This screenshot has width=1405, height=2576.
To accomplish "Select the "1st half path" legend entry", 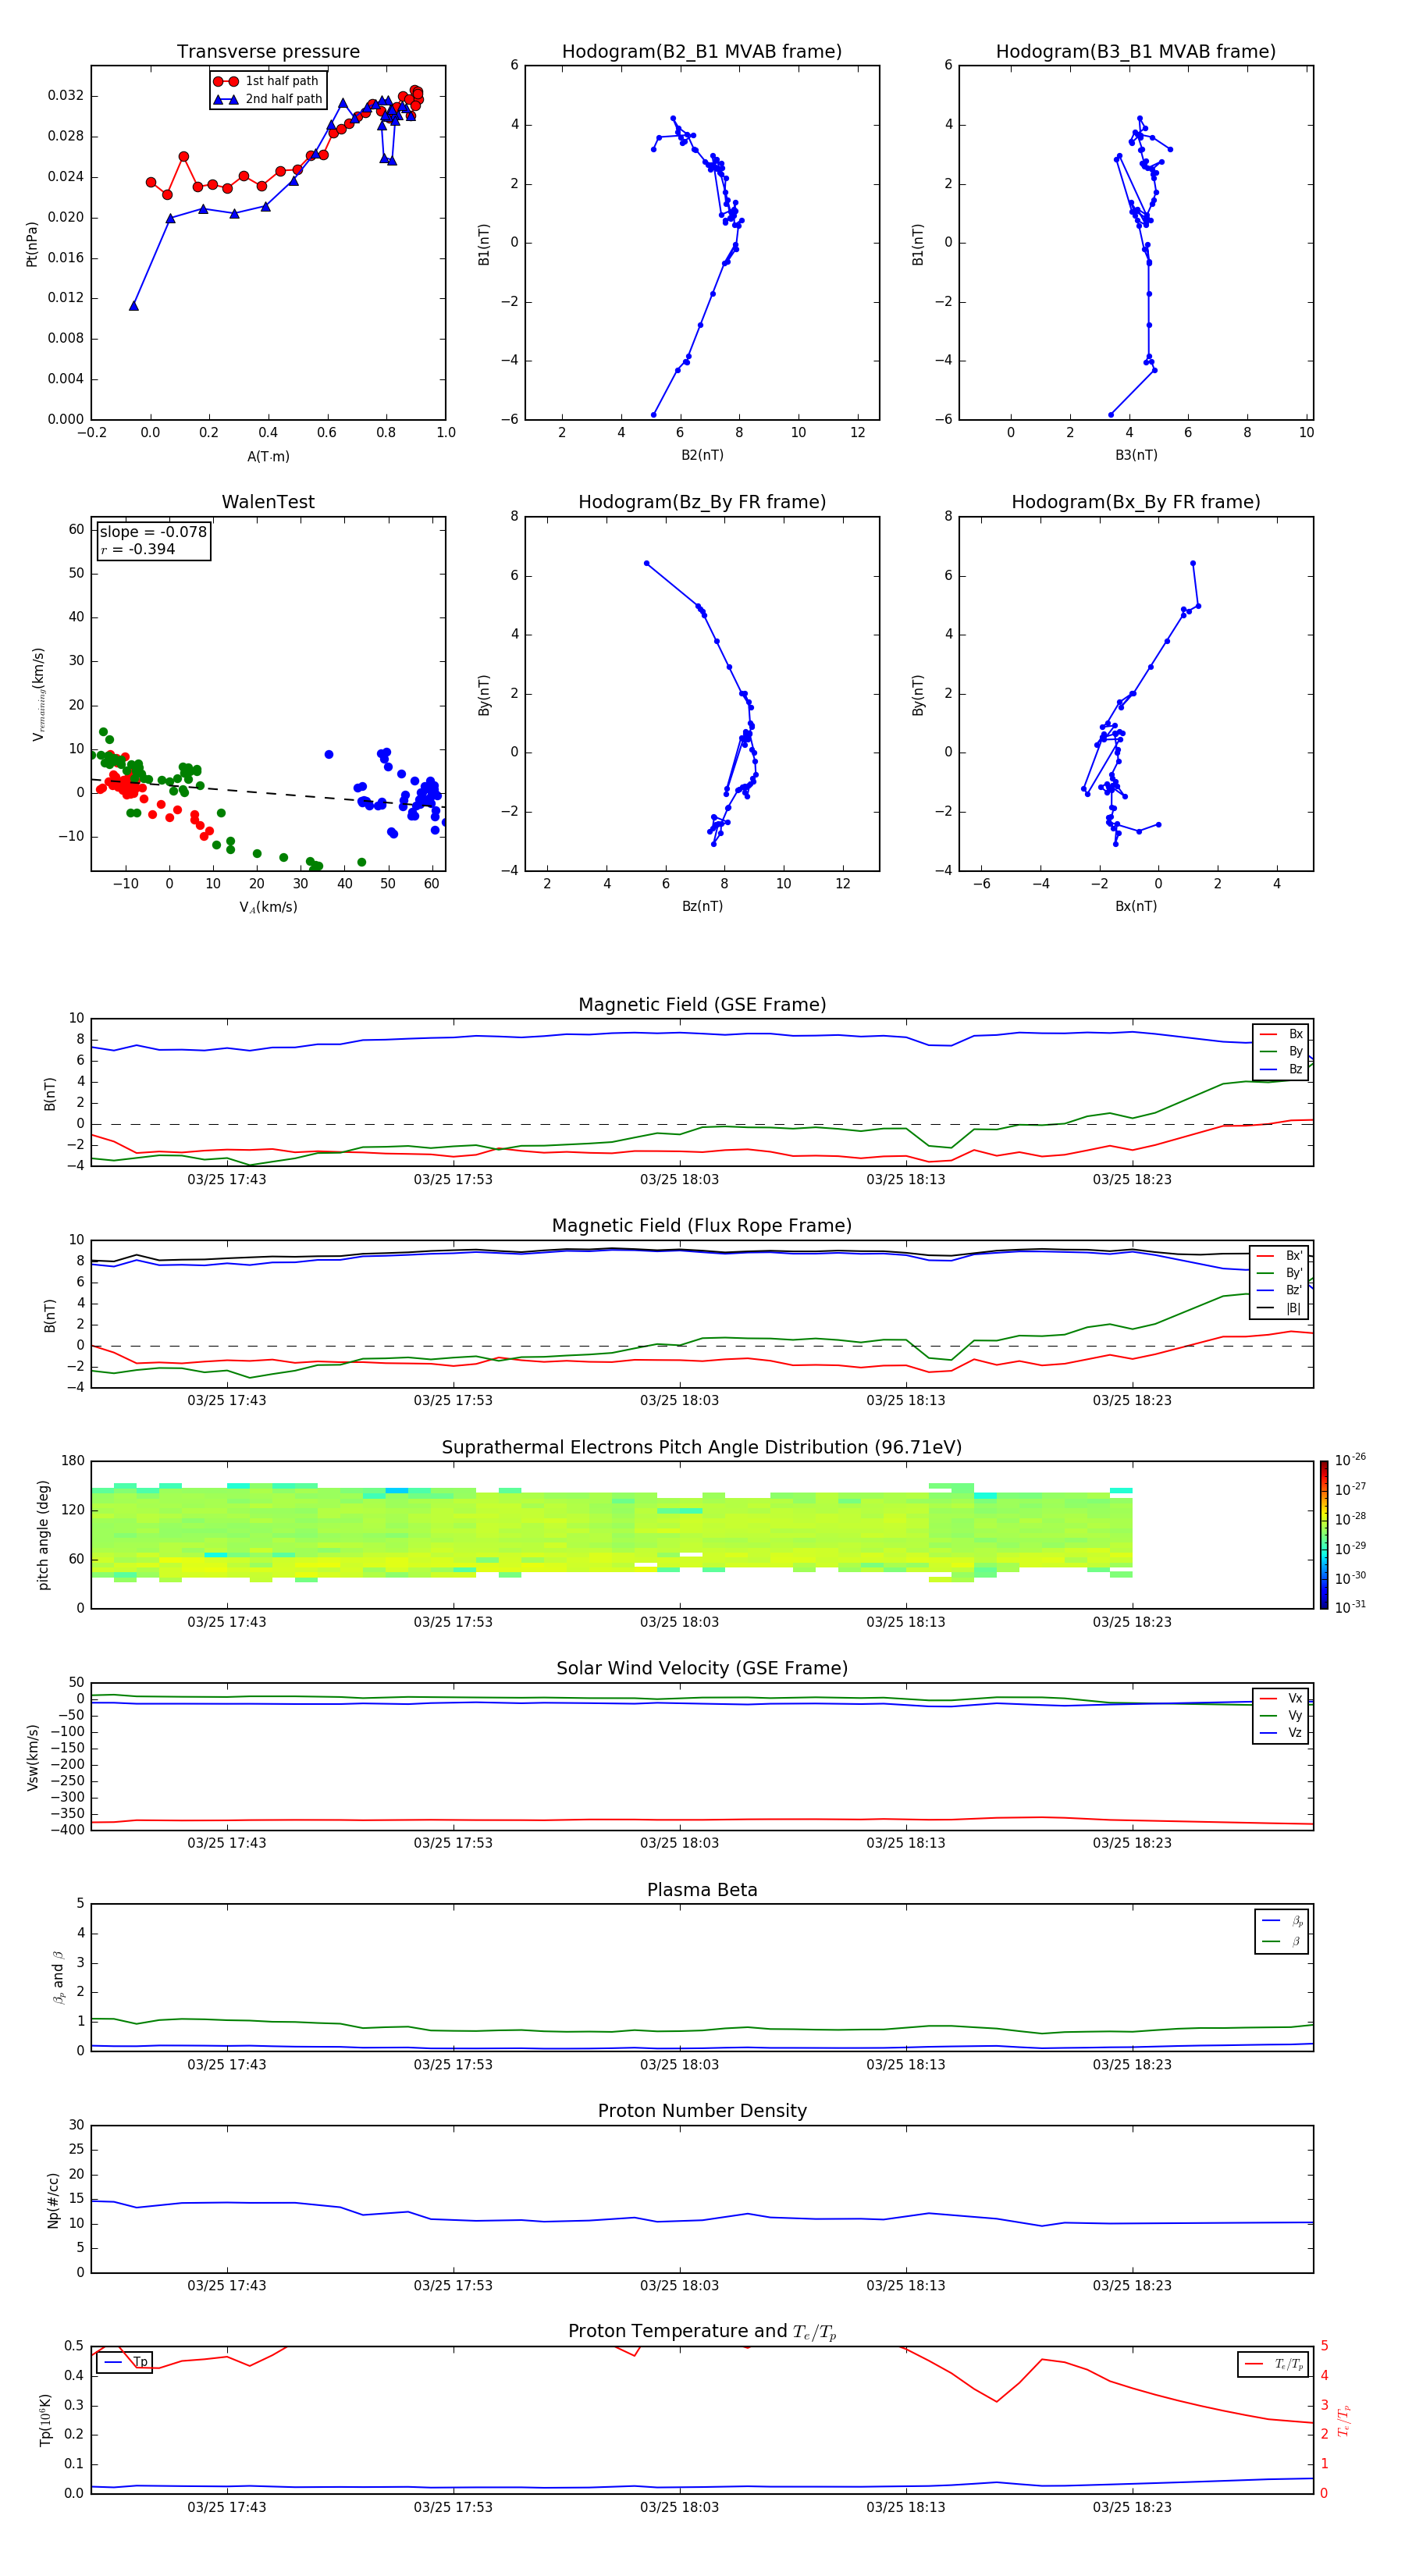I will coord(266,81).
